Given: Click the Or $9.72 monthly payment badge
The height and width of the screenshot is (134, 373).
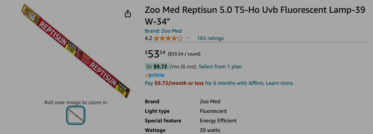Looking at the screenshot, I should click(x=157, y=66).
